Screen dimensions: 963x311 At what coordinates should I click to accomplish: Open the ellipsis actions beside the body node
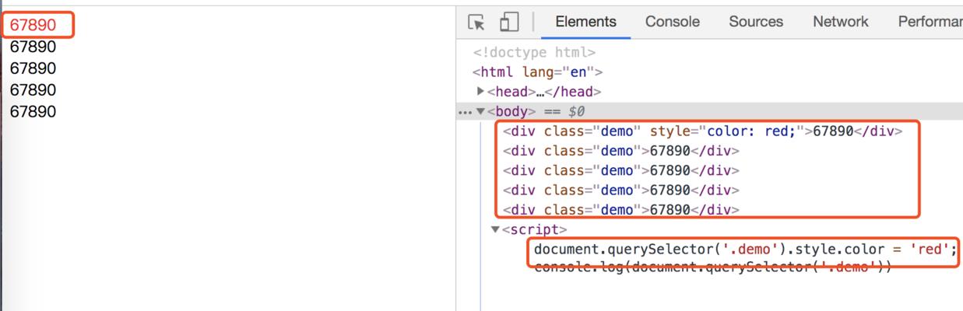[x=466, y=112]
